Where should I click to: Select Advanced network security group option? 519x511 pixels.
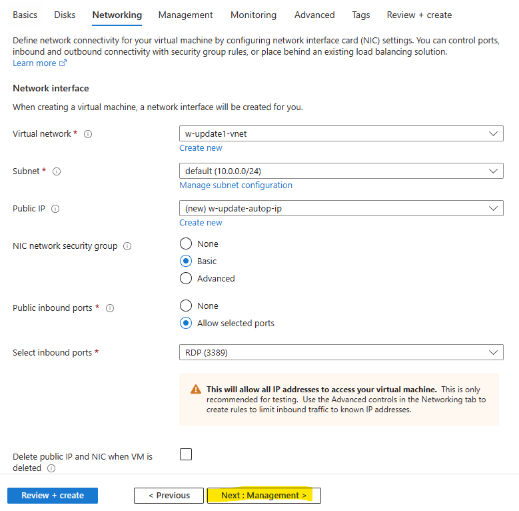(186, 278)
